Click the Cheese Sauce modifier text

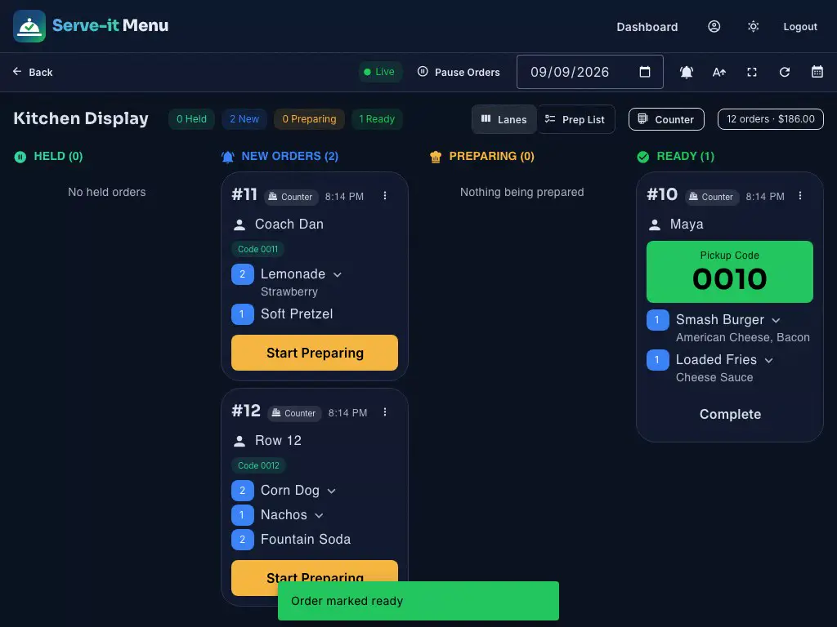tap(714, 377)
